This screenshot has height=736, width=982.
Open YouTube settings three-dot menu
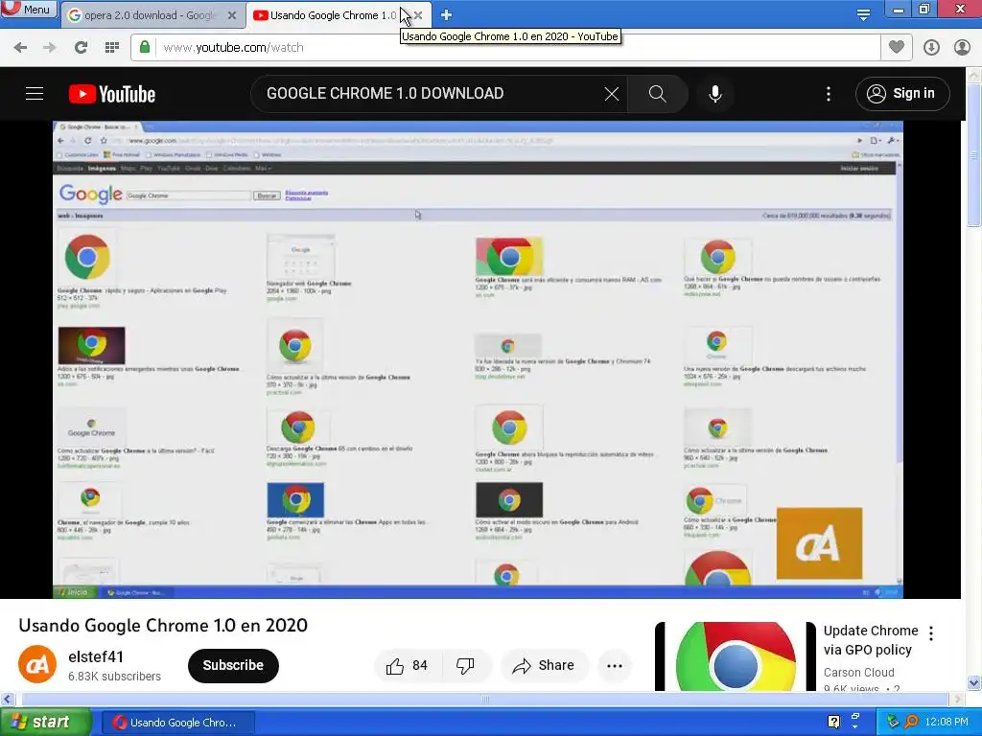click(828, 94)
